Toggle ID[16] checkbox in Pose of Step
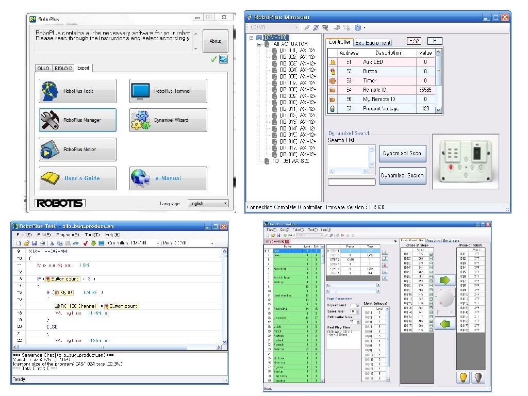This screenshot has height=396, width=528. 431,321
